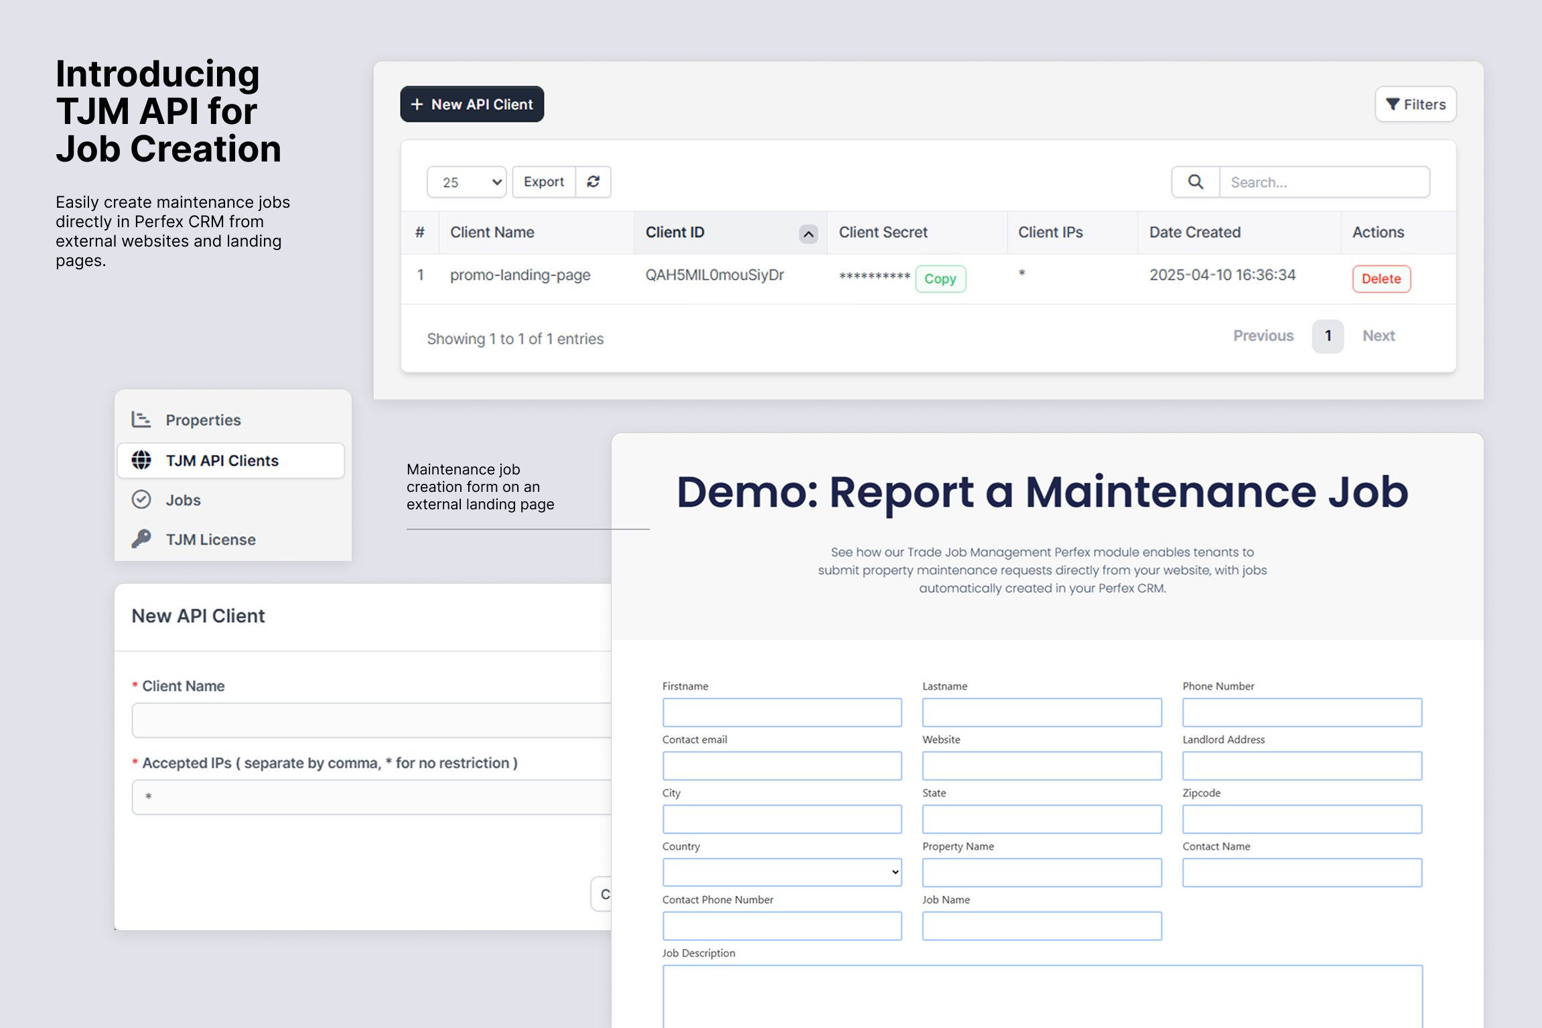Focus the Contact email field
This screenshot has width=1542, height=1028.
(x=782, y=766)
